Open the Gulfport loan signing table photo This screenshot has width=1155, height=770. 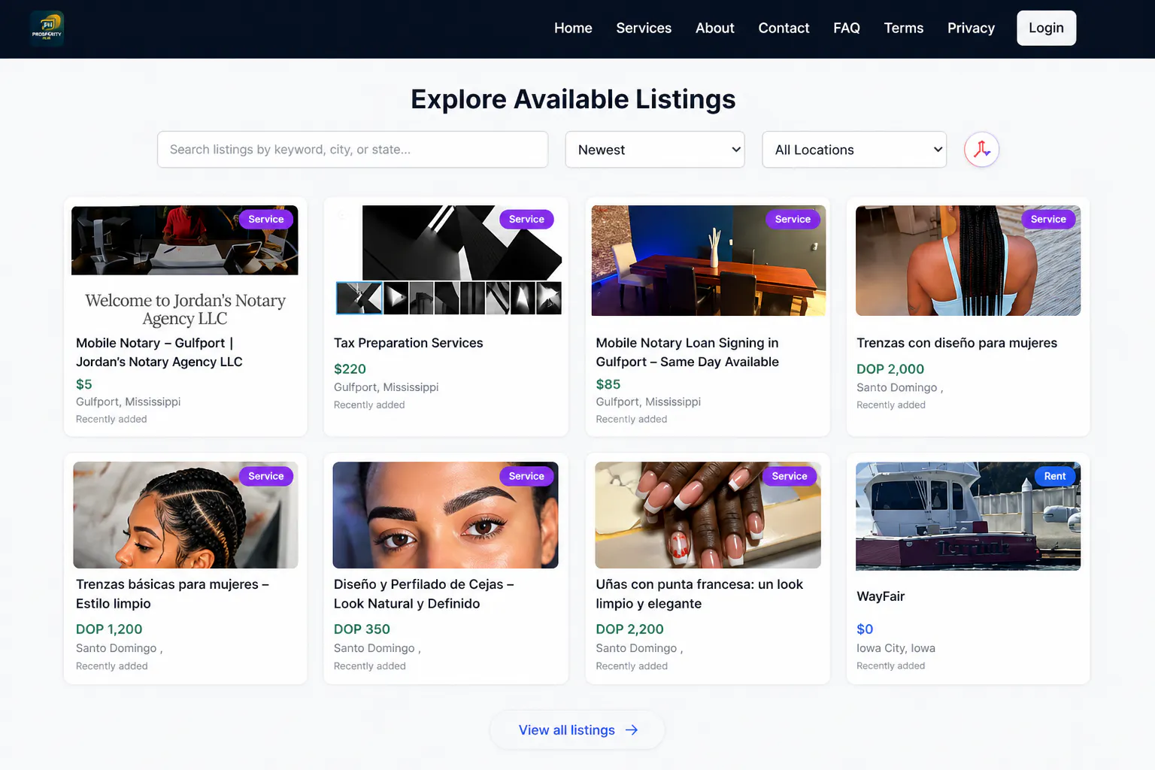point(708,260)
